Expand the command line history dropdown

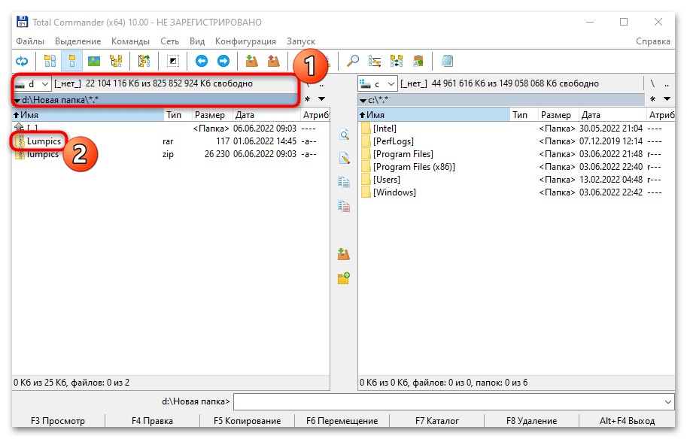[667, 402]
